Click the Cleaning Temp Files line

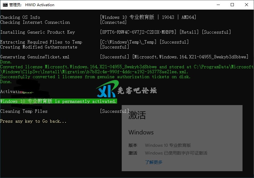click(24, 111)
